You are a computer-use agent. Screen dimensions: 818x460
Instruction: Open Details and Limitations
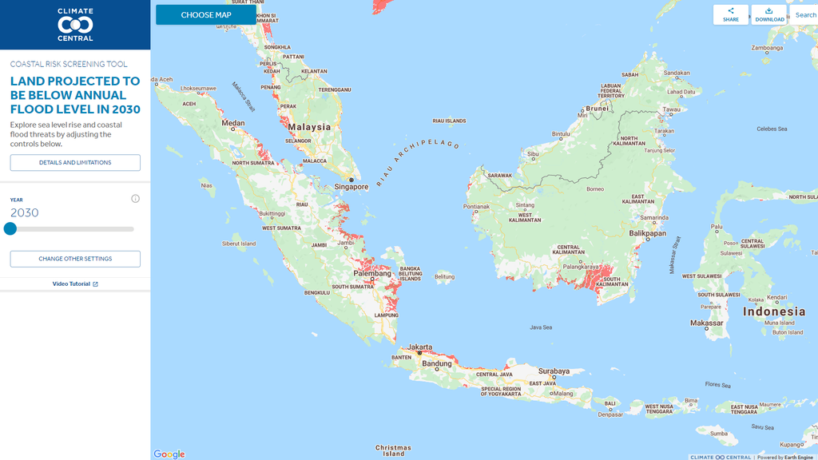[75, 162]
